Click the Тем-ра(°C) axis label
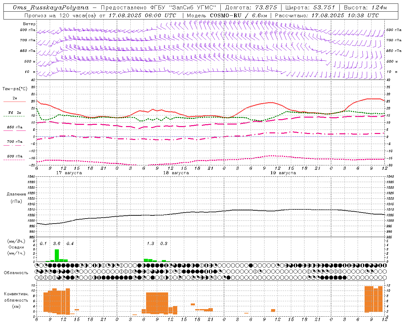403x322 pixels. pos(15,89)
